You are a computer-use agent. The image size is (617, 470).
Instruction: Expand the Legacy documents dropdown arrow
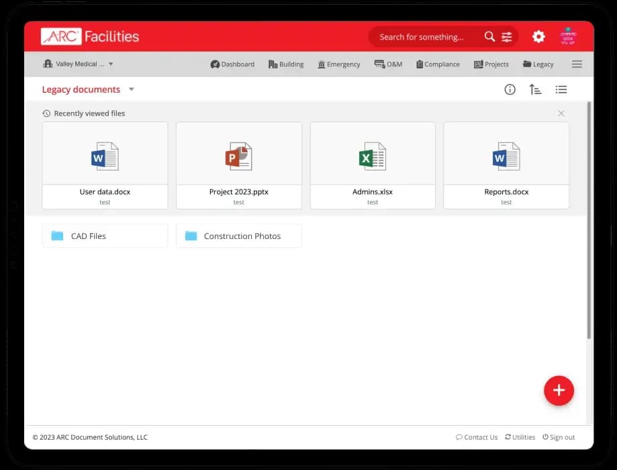132,89
